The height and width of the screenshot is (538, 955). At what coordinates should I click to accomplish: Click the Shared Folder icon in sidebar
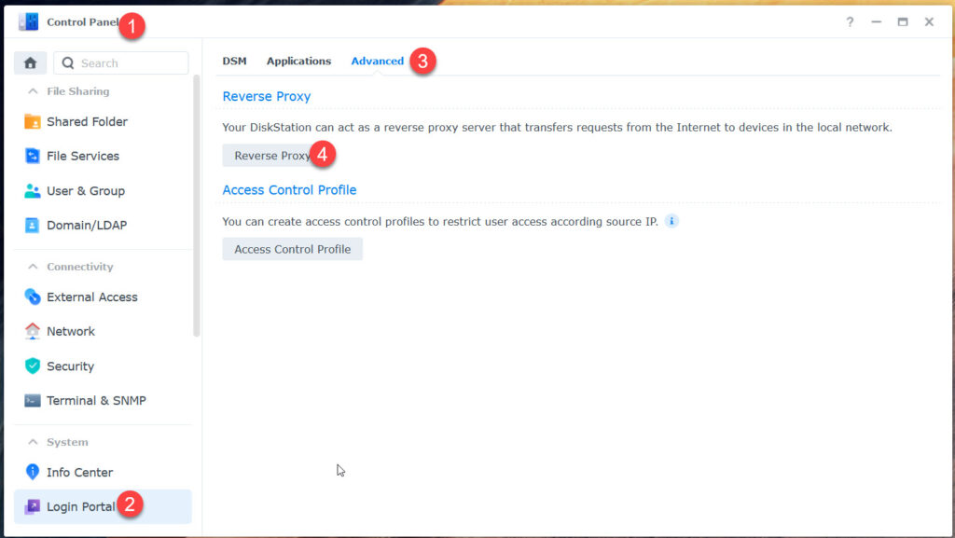(x=33, y=122)
